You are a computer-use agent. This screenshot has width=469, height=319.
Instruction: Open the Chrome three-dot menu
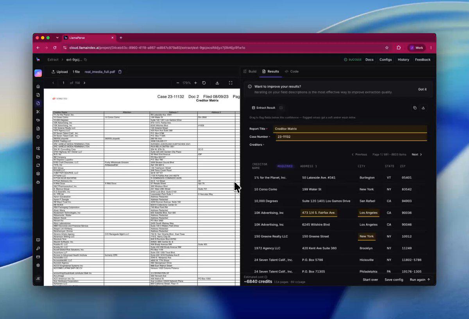[431, 48]
